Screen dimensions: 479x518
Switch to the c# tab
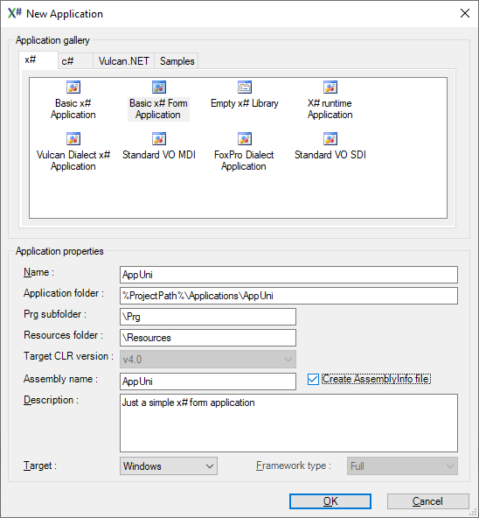(x=75, y=61)
